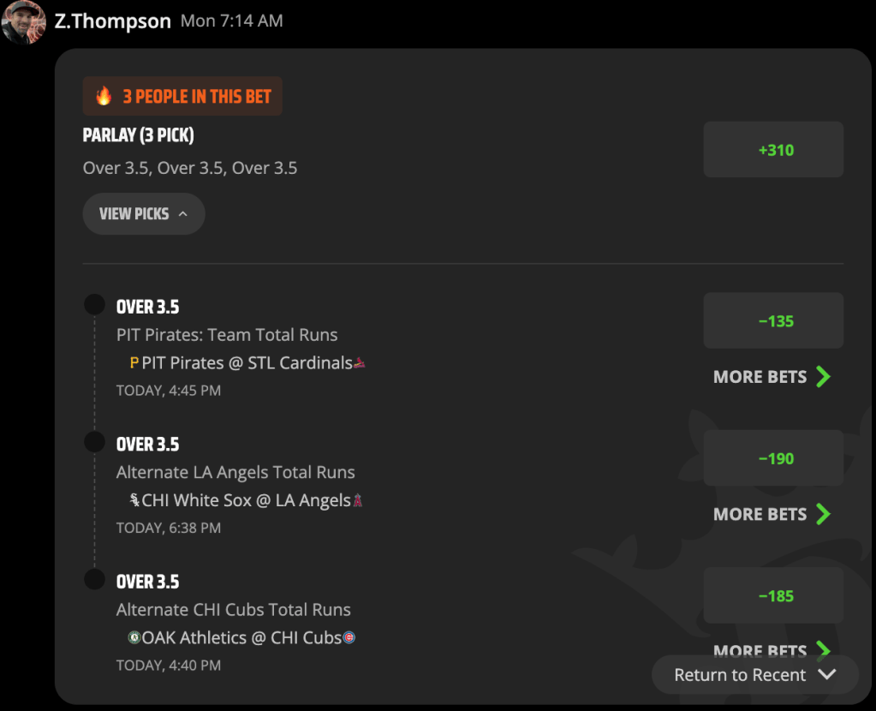Select the -135 Pirates odds button
This screenshot has width=876, height=711.
tap(773, 321)
